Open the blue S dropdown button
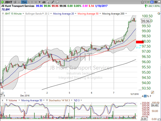The image size is (161, 121). point(152,2)
